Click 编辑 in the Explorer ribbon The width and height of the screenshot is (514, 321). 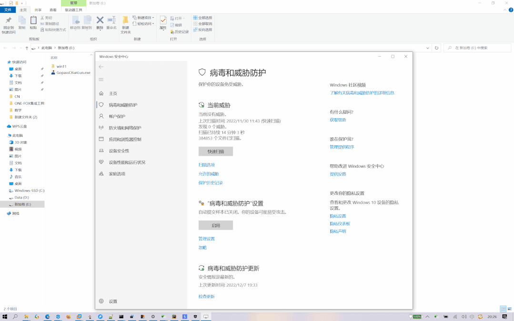point(176,25)
